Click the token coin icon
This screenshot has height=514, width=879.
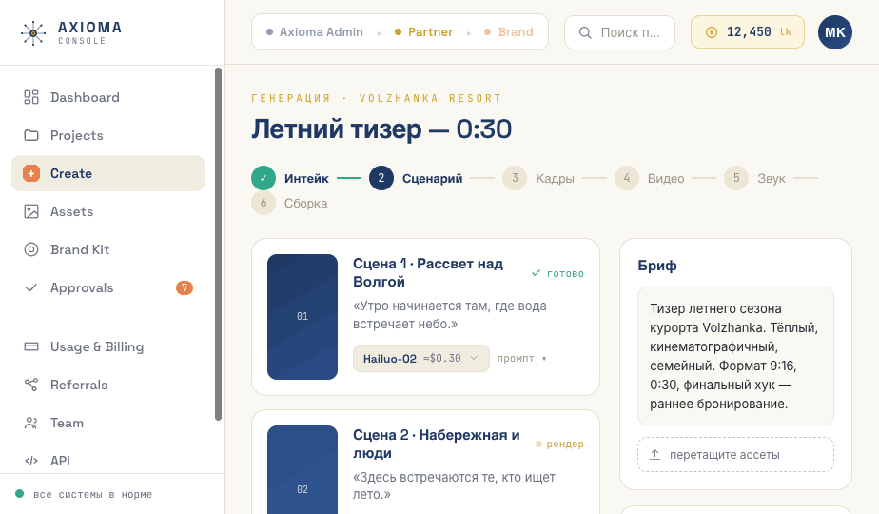pos(712,32)
